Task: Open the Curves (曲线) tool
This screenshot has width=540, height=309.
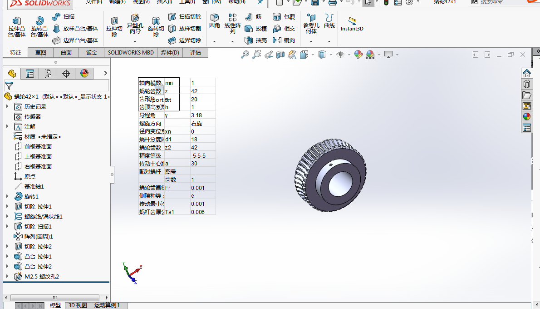Action: click(x=329, y=21)
